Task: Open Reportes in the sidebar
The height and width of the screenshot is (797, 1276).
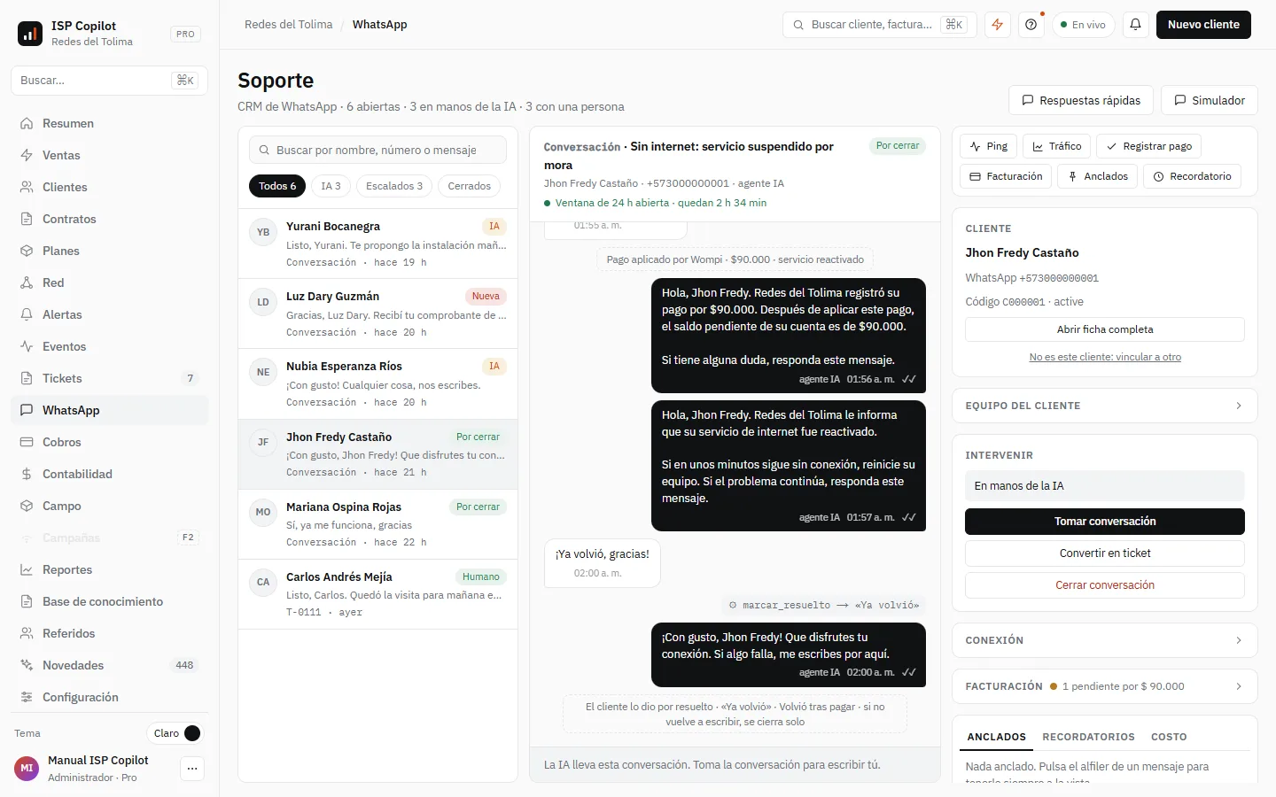Action: (x=110, y=569)
